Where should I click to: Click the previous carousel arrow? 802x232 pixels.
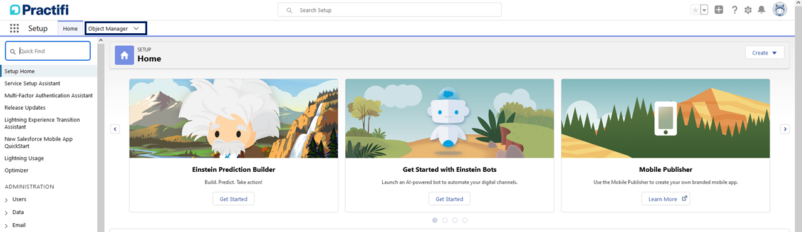point(115,129)
